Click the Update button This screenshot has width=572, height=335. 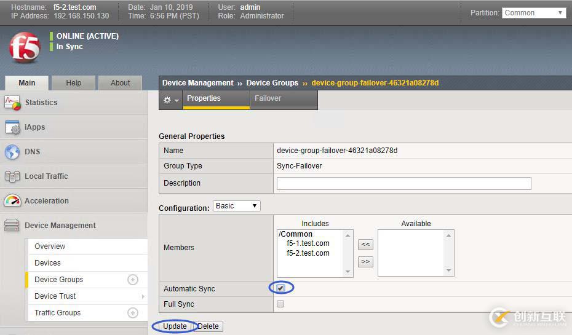(x=175, y=326)
